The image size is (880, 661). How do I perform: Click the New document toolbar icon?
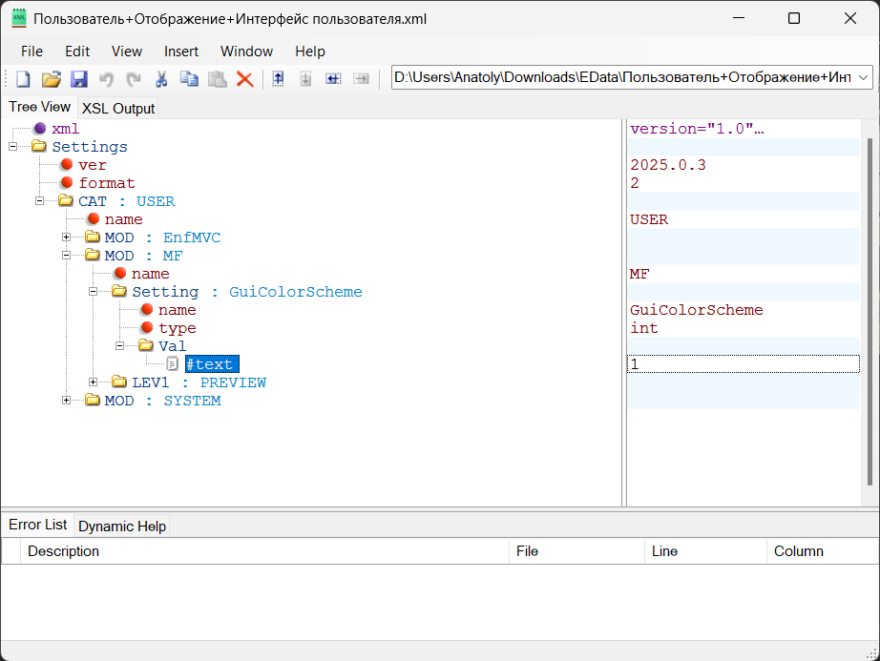click(23, 79)
